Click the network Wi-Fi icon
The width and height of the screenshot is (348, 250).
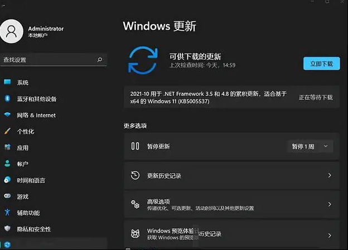coord(7,114)
